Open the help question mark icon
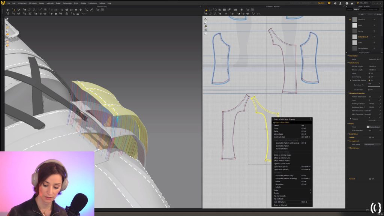384x216 pixels. (346, 3)
